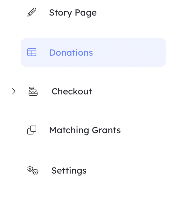Click the word "Grants" in Matching Grants
The width and height of the screenshot is (180, 199).
click(106, 131)
